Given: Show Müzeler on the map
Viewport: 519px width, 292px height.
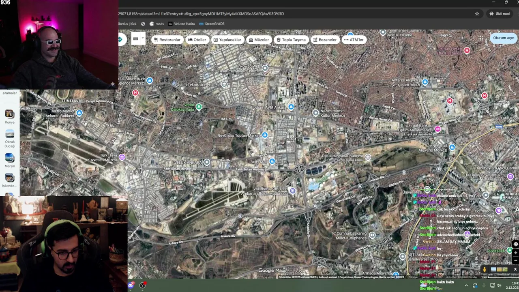Looking at the screenshot, I should pos(259,40).
